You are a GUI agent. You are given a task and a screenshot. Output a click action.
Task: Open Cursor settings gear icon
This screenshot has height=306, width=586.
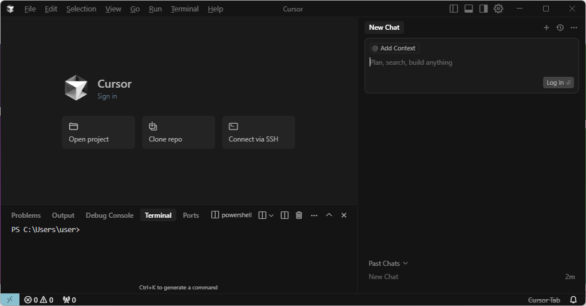(498, 9)
